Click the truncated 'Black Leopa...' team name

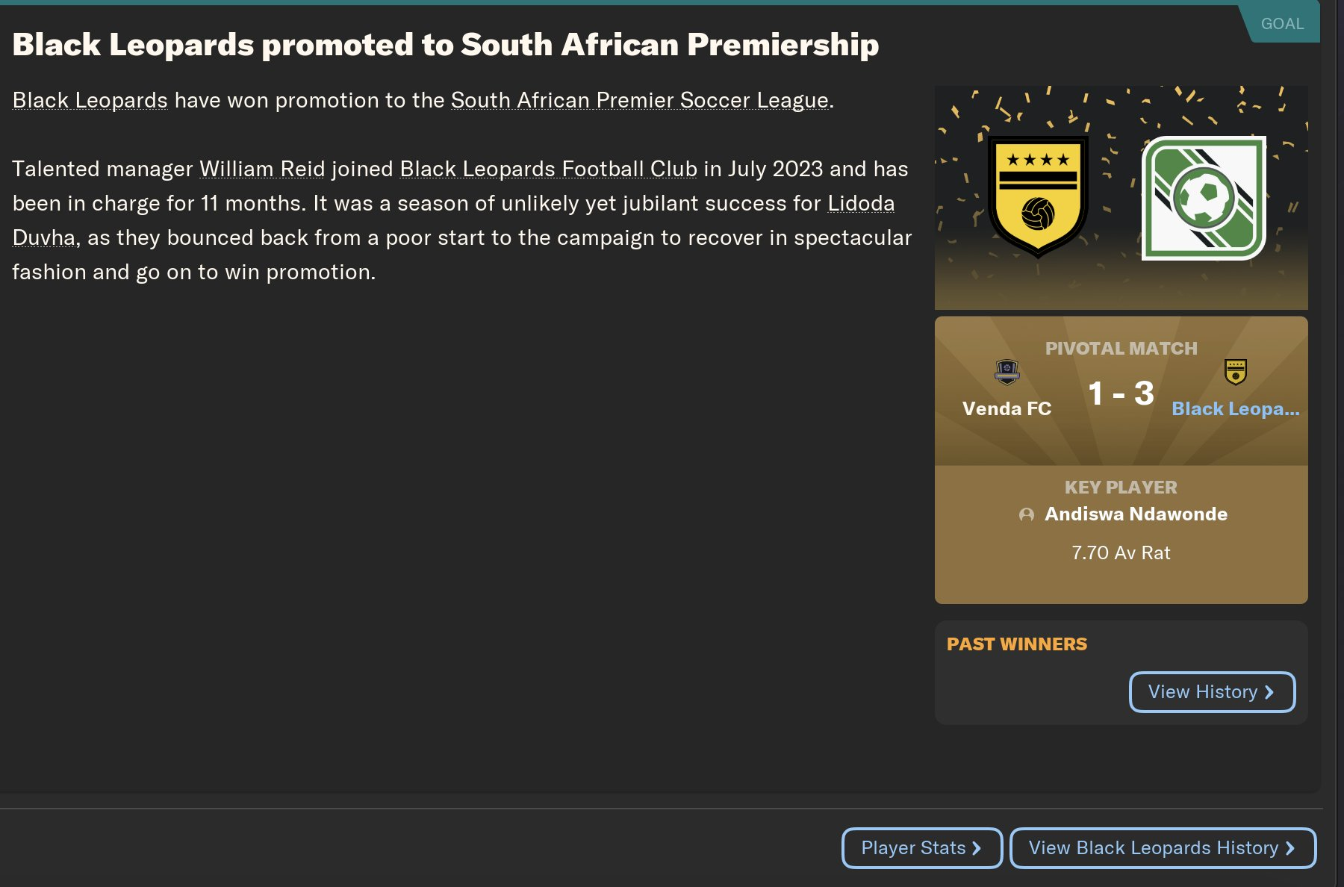click(x=1235, y=408)
